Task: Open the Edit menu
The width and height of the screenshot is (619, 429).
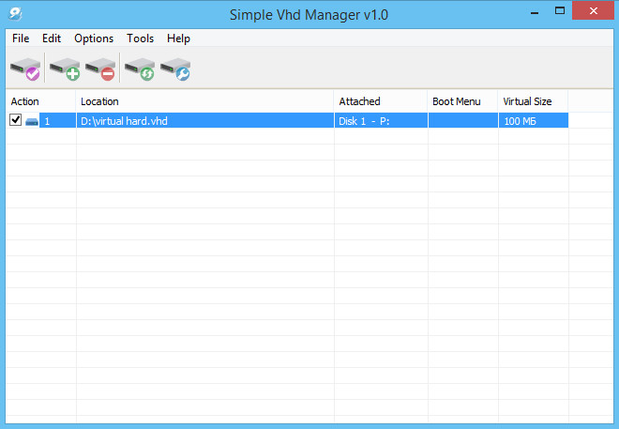Action: 52,38
